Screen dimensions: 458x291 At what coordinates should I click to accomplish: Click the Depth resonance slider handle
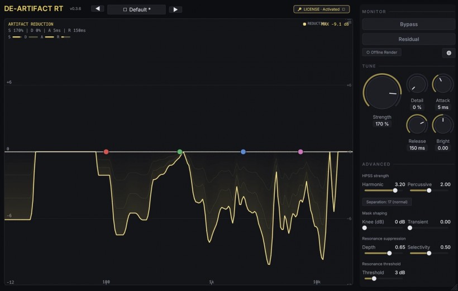tap(389, 254)
